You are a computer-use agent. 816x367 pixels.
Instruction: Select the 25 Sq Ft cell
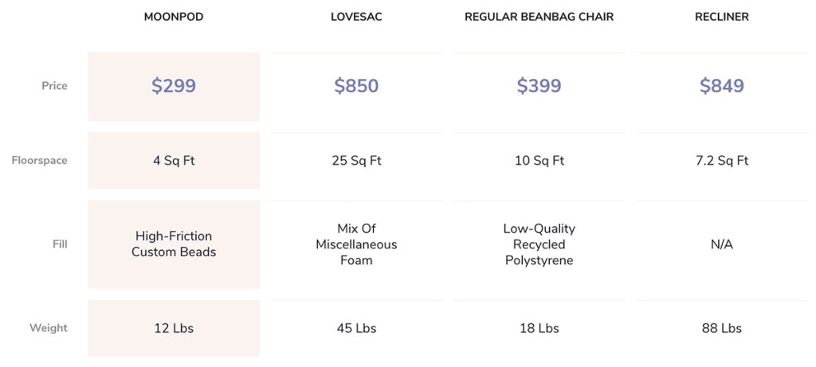click(356, 161)
